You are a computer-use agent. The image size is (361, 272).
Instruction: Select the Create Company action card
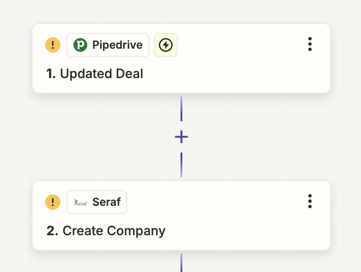pyautogui.click(x=181, y=215)
